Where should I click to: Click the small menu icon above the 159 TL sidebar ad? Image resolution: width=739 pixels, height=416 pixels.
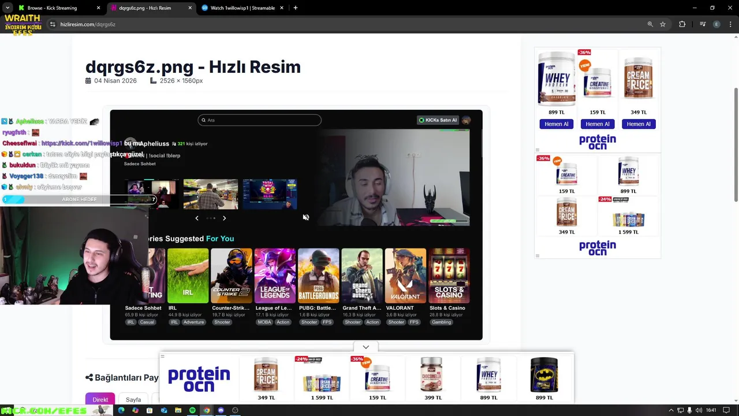537,150
